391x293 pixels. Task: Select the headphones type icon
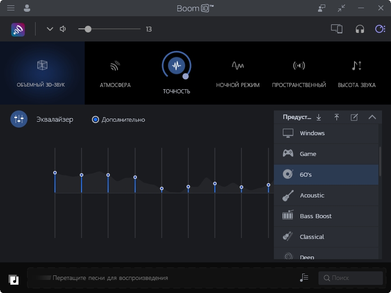click(x=359, y=29)
